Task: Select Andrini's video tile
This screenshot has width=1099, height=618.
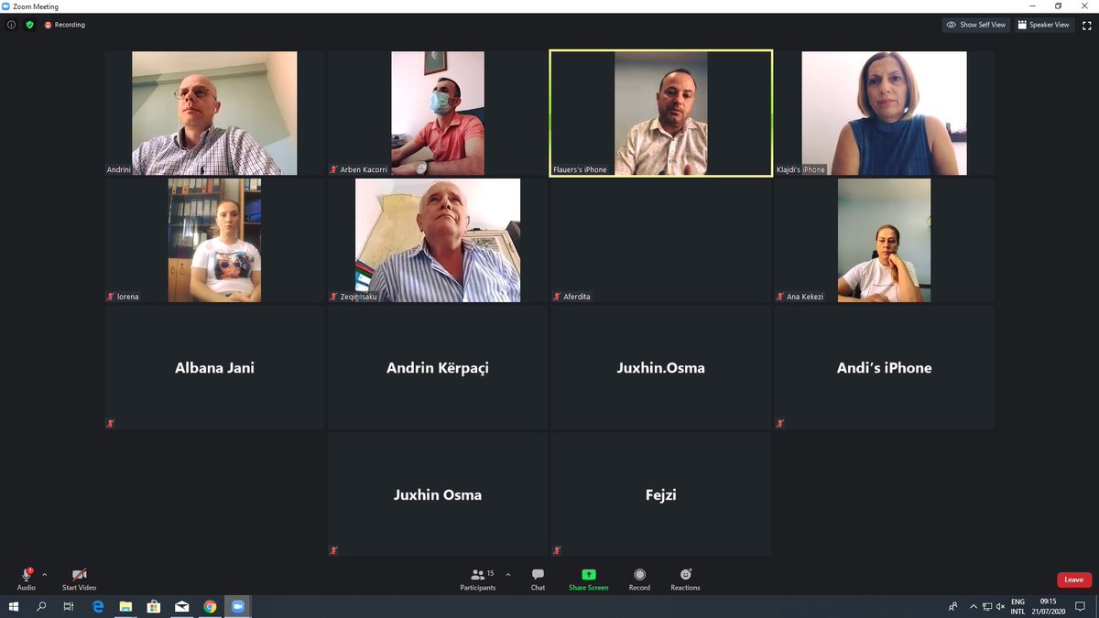Action: [x=214, y=113]
